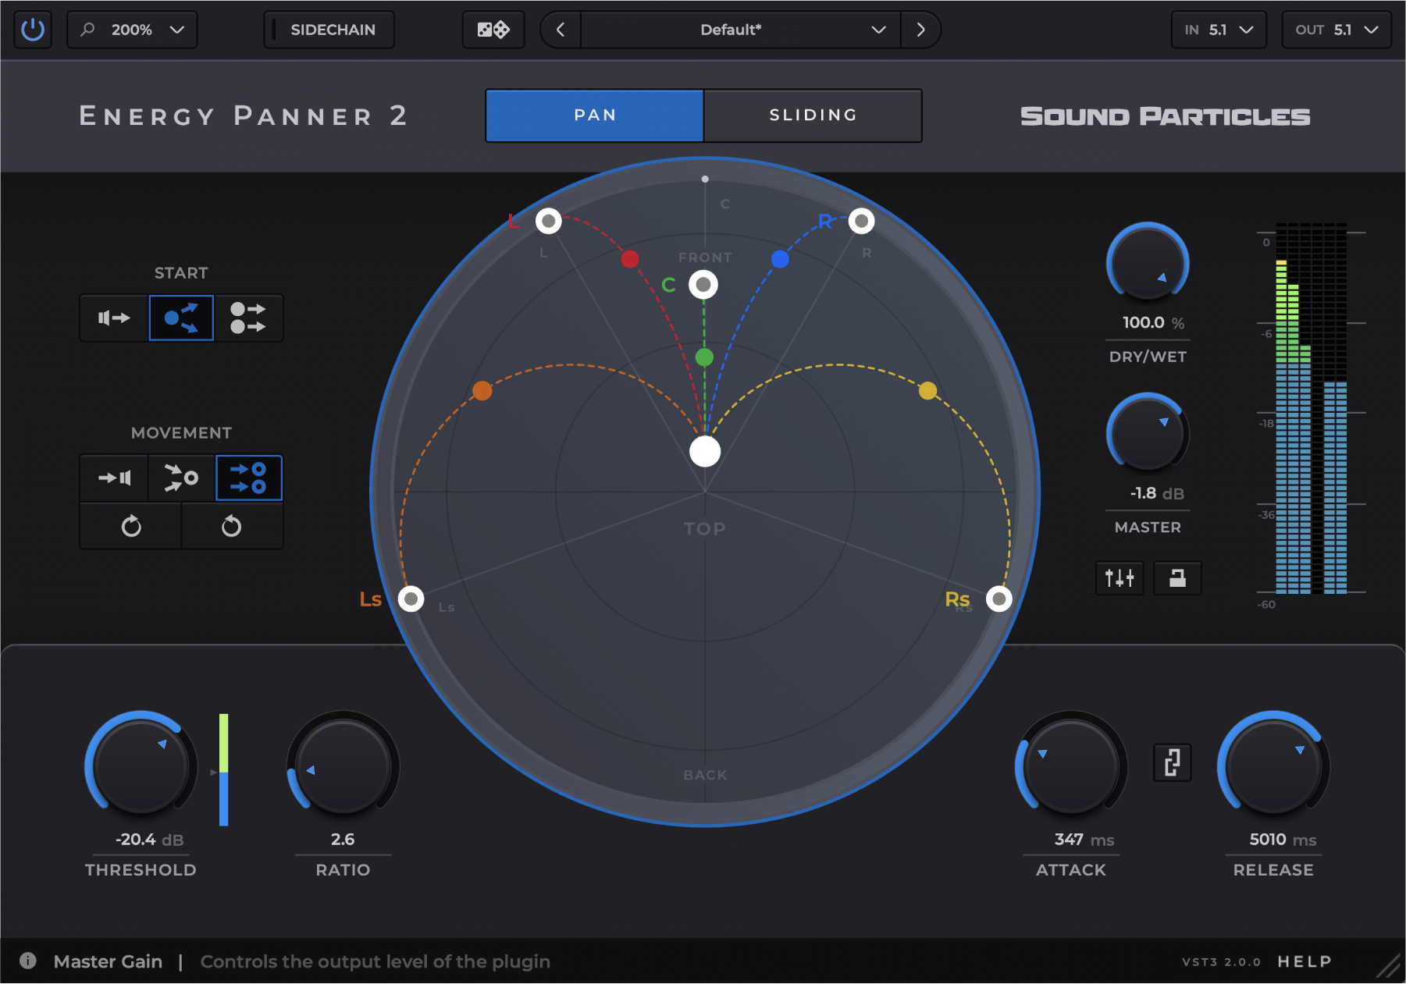This screenshot has width=1406, height=984.
Task: Switch to the SLIDING tab
Action: tap(813, 115)
